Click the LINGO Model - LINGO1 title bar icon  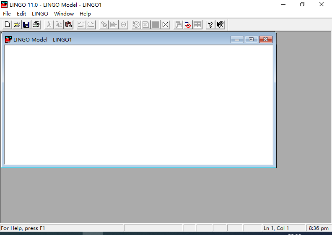8,39
